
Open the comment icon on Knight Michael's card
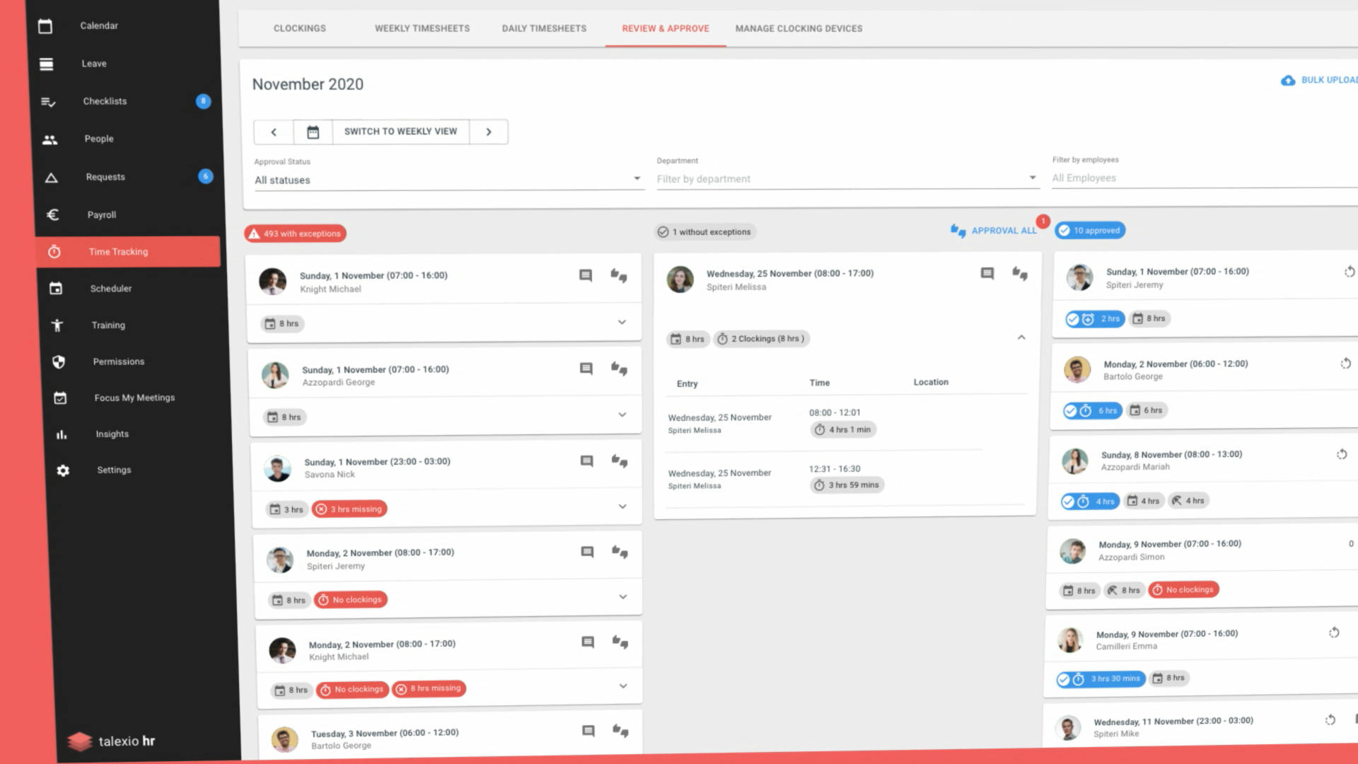point(586,276)
